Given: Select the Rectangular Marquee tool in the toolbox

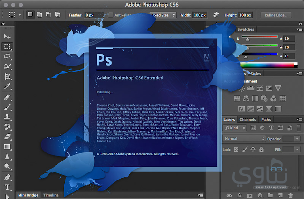Looking at the screenshot, I should coord(8,47).
